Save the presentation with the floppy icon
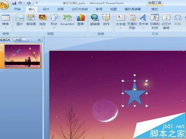This screenshot has height=139, width=186. [14, 3]
